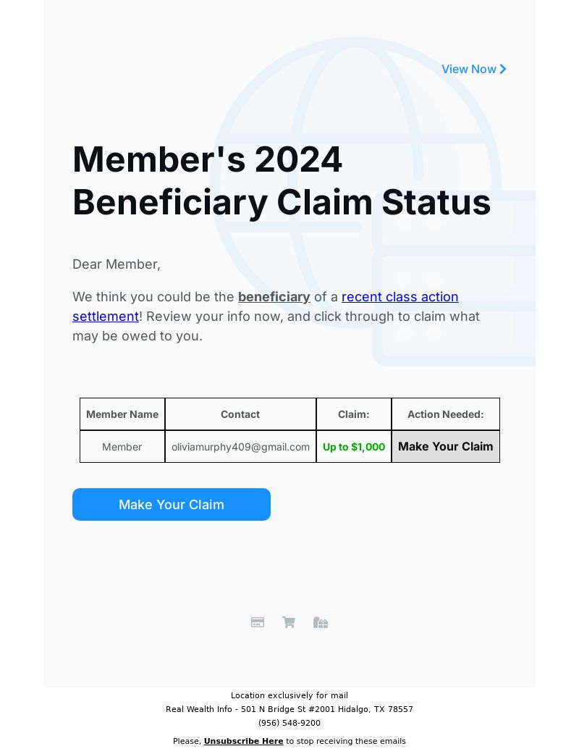Click the chevron arrow beside View Now
579x754 pixels.
point(502,70)
